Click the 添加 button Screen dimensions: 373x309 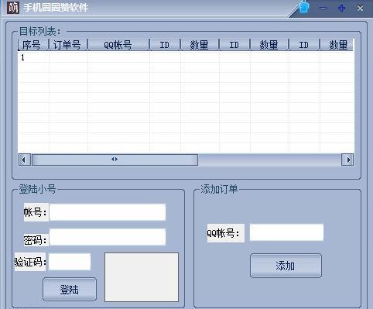[x=286, y=266]
